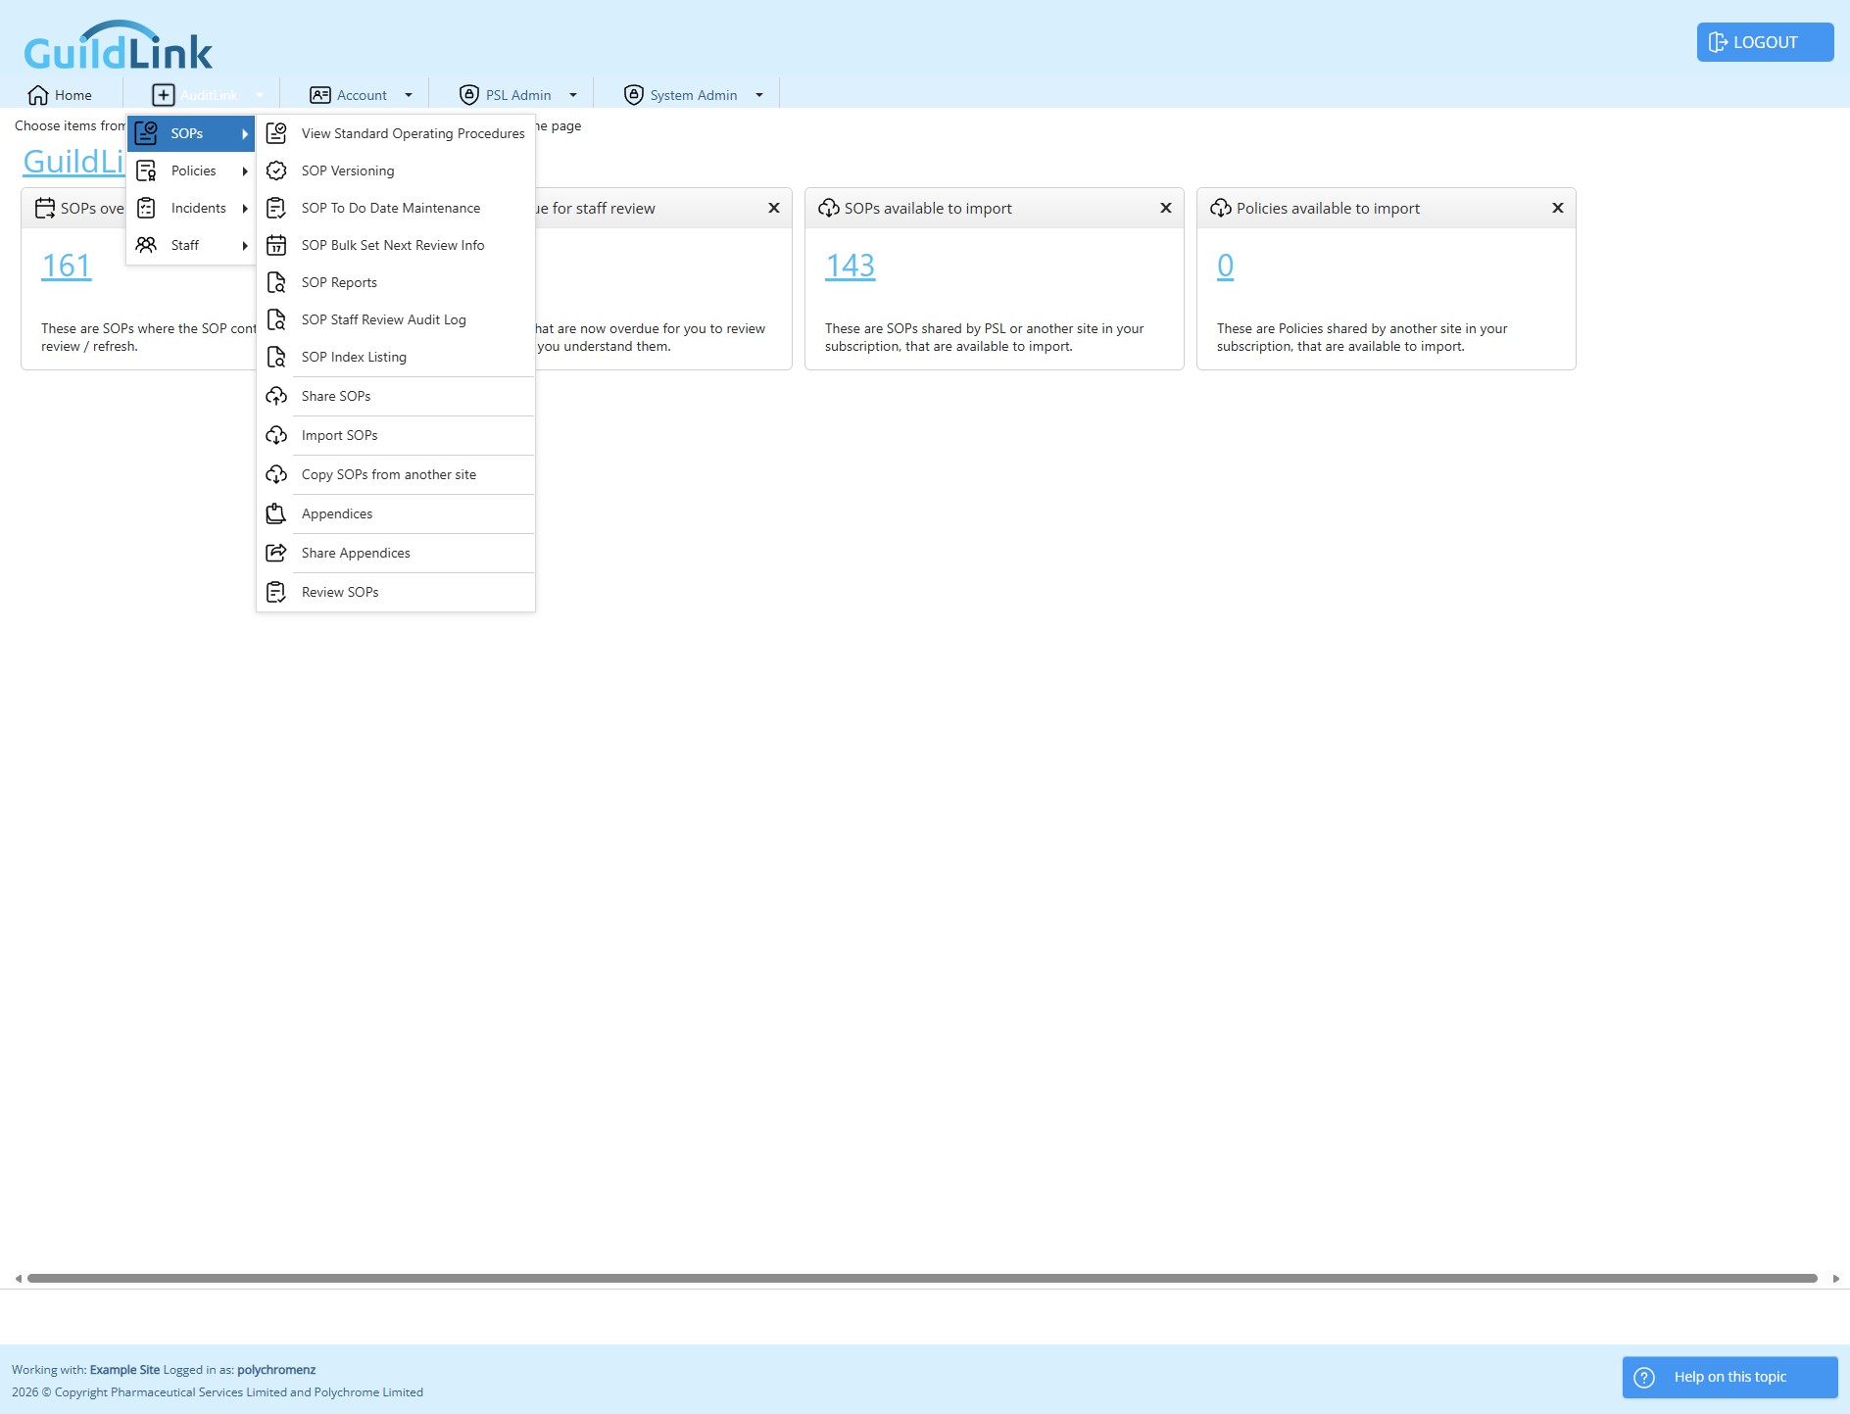1850x1414 pixels.
Task: Click Help on this topic button
Action: pyautogui.click(x=1729, y=1377)
